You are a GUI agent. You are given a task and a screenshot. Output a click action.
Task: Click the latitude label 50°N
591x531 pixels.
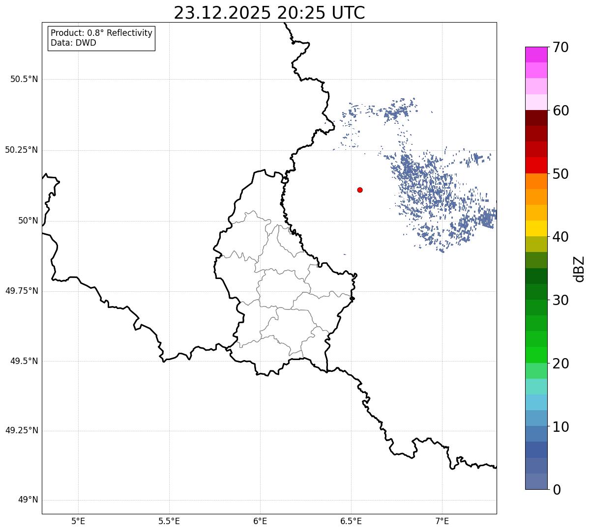click(28, 221)
